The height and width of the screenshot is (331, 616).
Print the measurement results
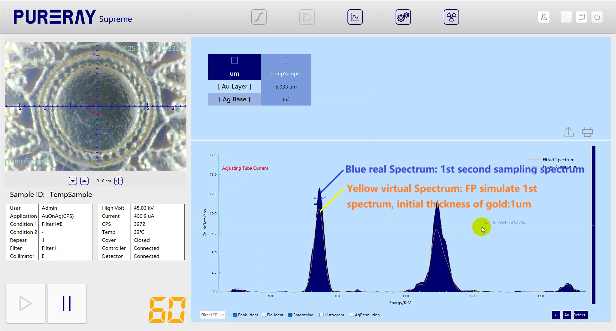pyautogui.click(x=587, y=132)
